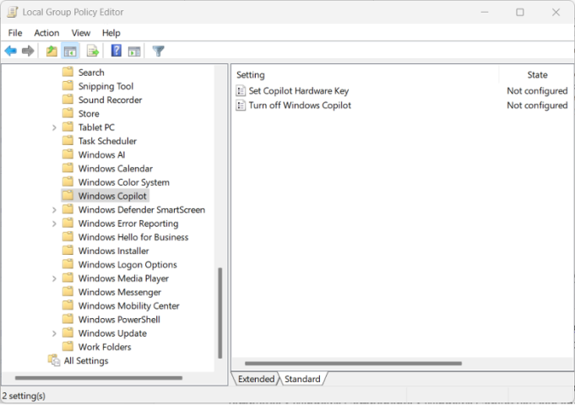The width and height of the screenshot is (575, 405).
Task: Open the Action menu
Action: (46, 33)
